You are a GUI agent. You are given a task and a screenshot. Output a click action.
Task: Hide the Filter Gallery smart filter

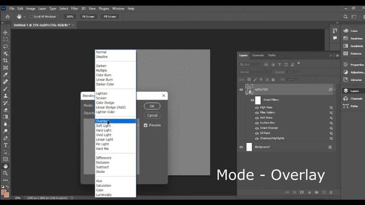click(257, 113)
